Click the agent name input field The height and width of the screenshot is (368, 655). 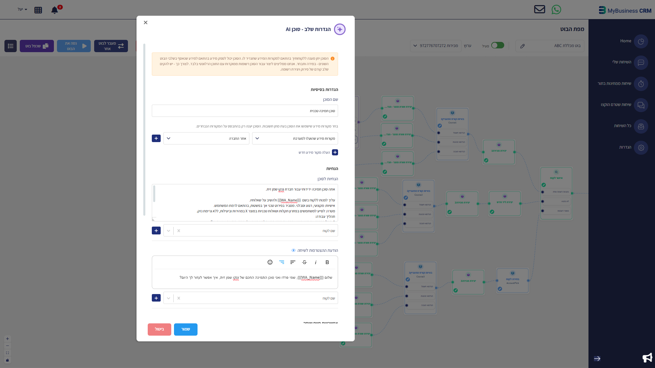tap(245, 111)
